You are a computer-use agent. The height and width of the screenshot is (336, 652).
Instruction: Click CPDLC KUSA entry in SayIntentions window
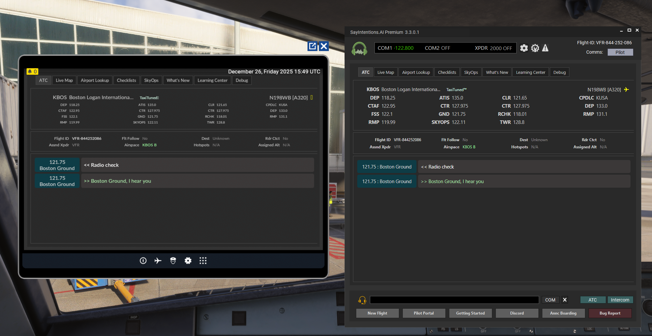(593, 98)
